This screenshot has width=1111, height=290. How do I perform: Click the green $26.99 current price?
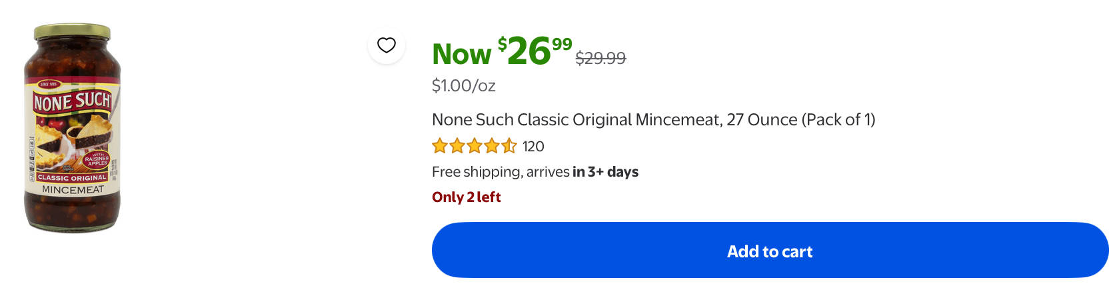click(535, 51)
